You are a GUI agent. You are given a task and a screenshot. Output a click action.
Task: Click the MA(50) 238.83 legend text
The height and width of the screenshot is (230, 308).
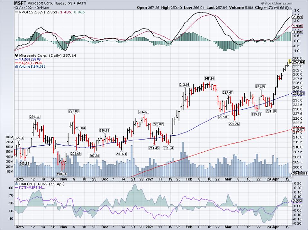click(x=30, y=59)
